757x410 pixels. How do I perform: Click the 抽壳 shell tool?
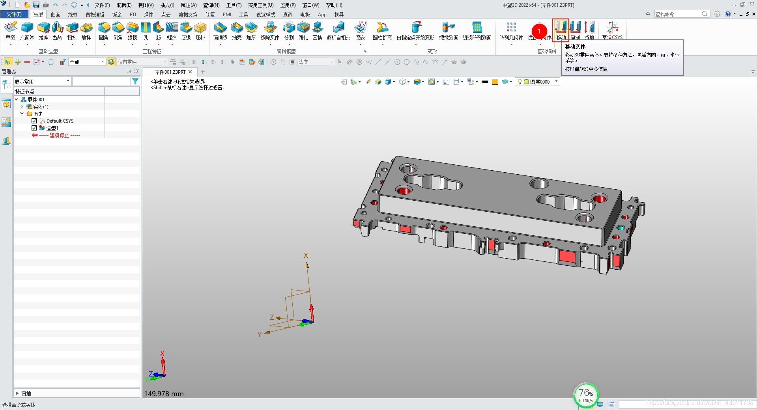pyautogui.click(x=237, y=31)
